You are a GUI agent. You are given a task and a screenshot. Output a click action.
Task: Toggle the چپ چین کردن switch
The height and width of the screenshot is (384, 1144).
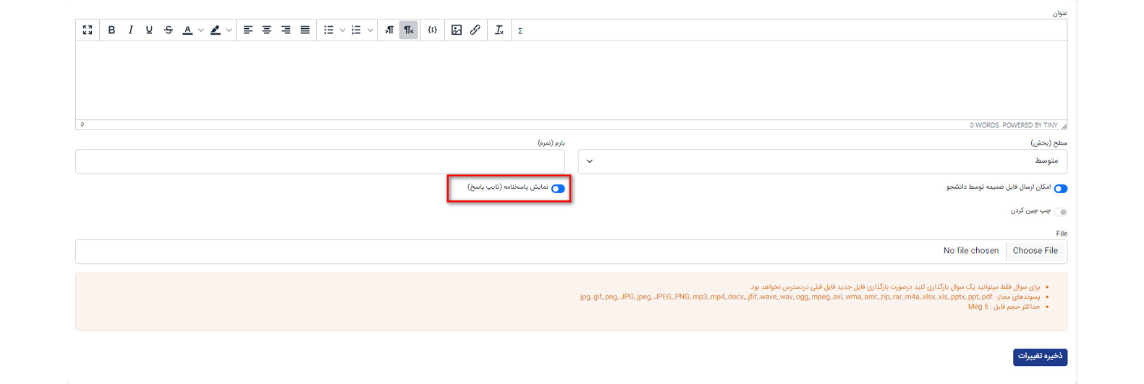pyautogui.click(x=1061, y=212)
